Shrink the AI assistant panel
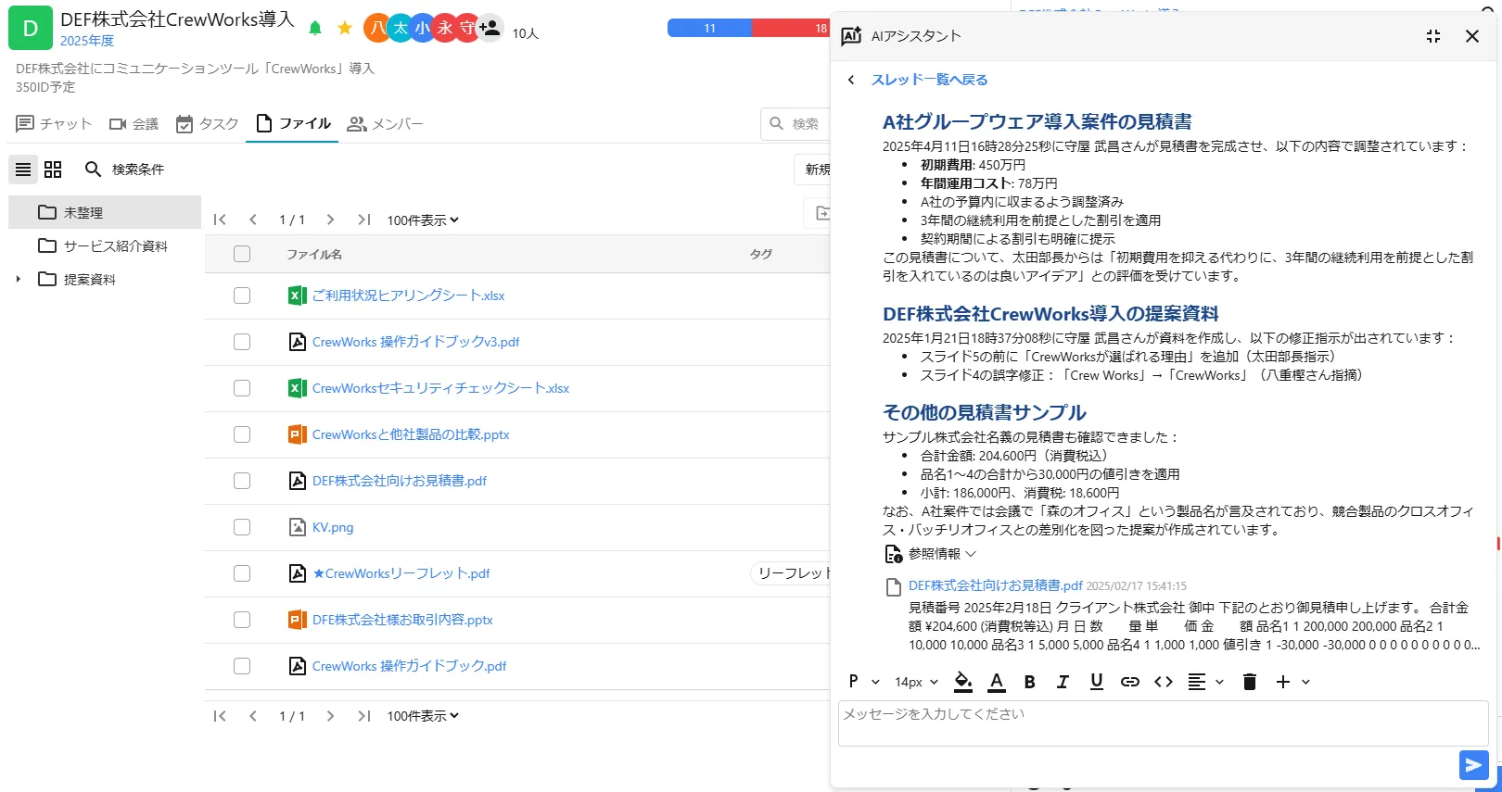 tap(1433, 36)
